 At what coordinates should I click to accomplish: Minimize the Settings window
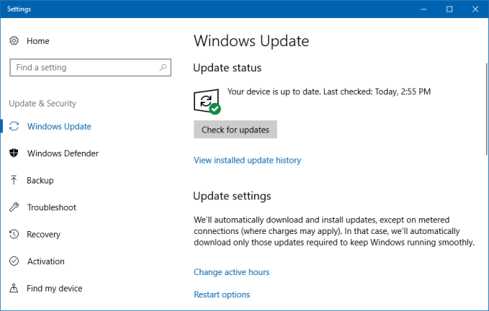pyautogui.click(x=424, y=9)
